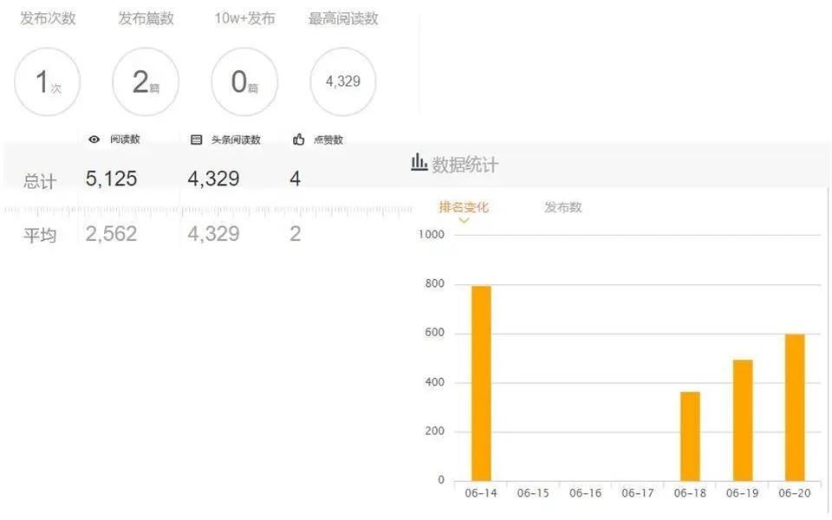Select the 发布篇数 circle showing 2篇

pyautogui.click(x=146, y=81)
